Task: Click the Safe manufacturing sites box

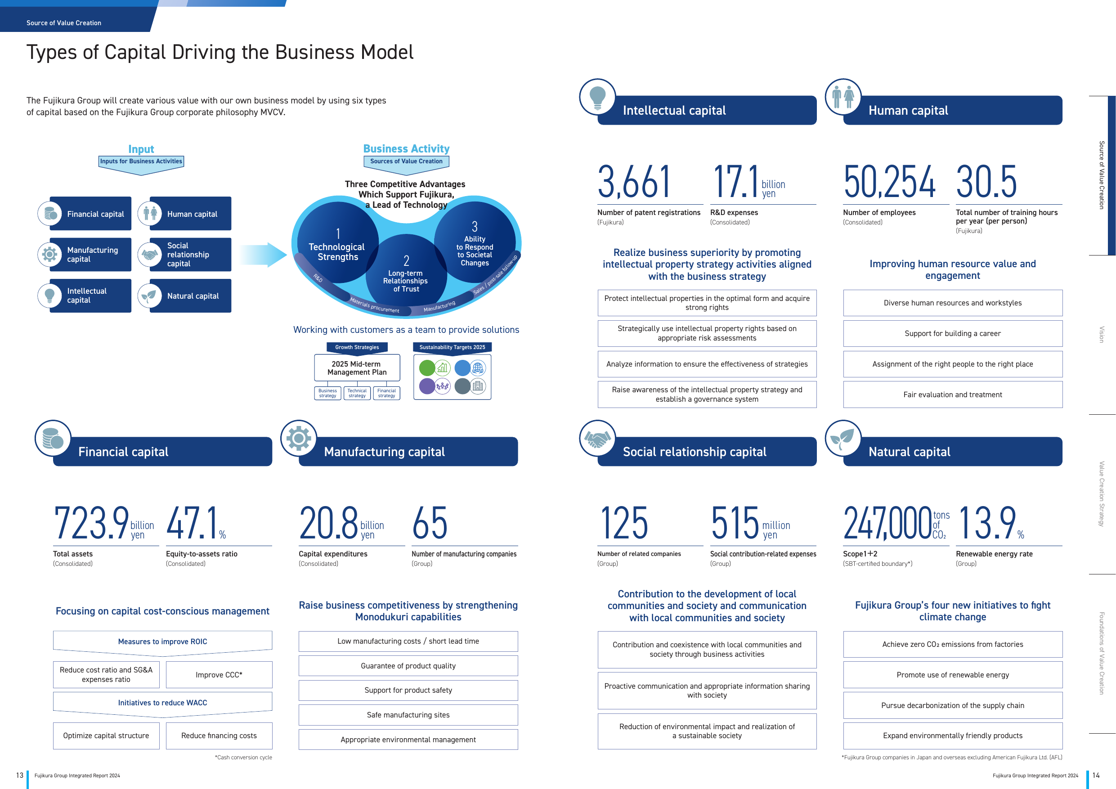Action: click(408, 715)
